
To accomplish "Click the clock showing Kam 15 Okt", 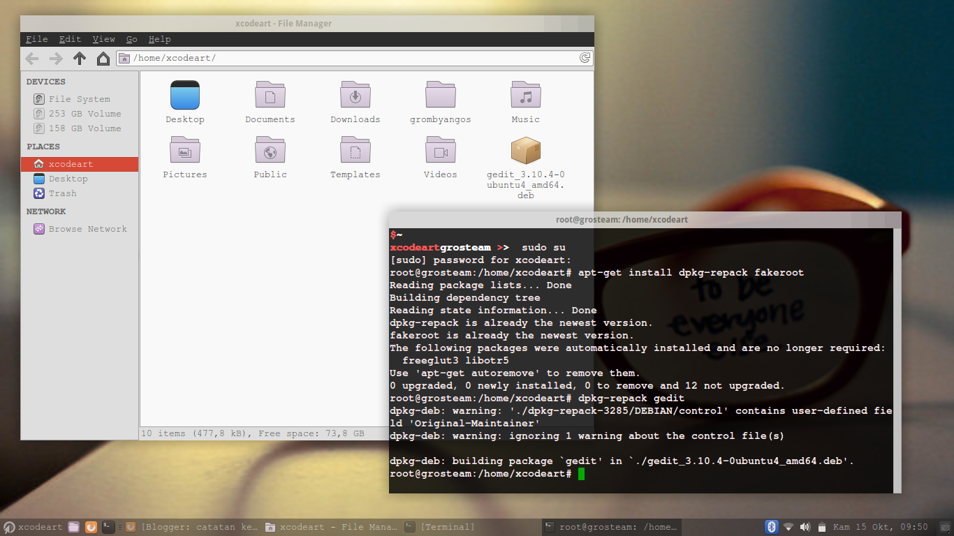I will pos(881,527).
